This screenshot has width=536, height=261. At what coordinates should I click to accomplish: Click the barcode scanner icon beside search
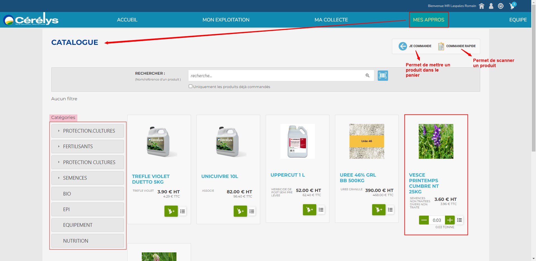pos(382,75)
